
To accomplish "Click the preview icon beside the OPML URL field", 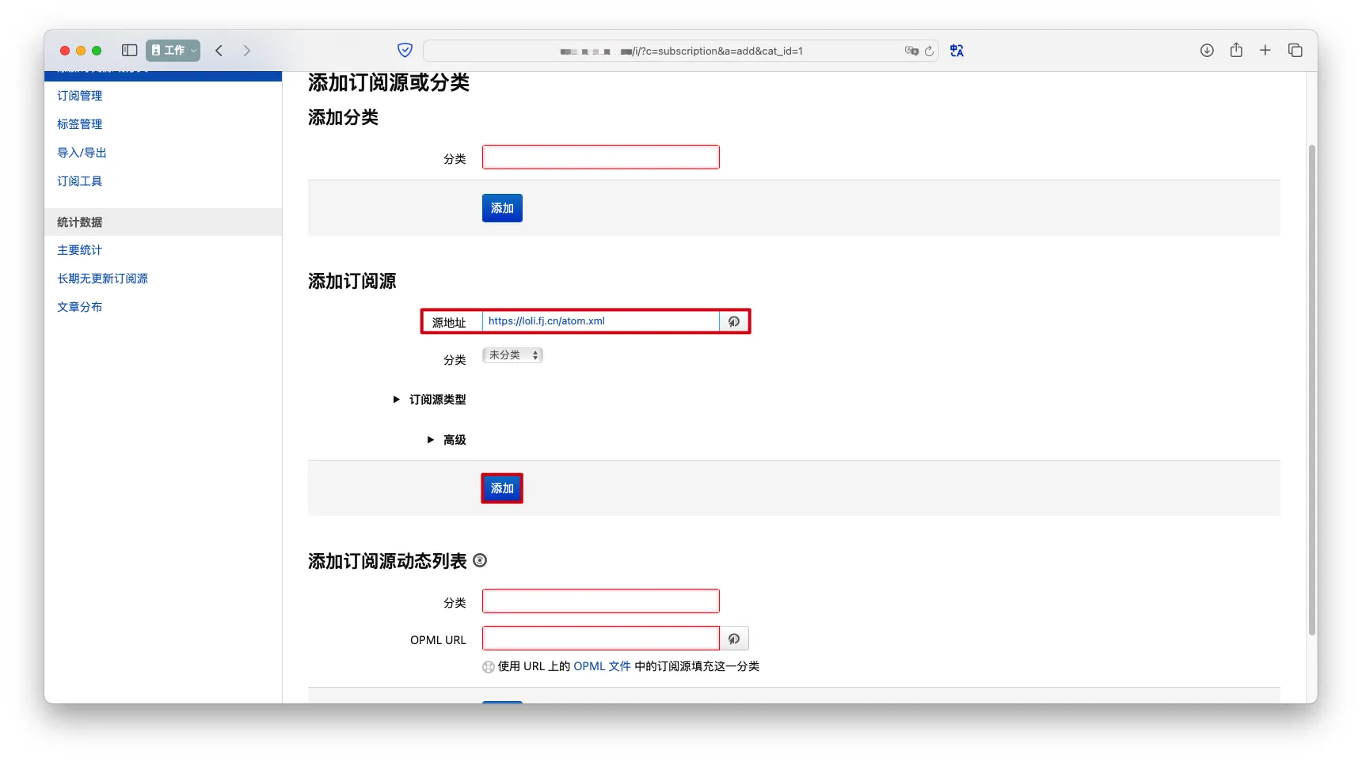I will (734, 639).
